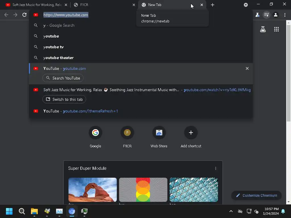Remove the youtube.com suggestion with X

point(247,69)
